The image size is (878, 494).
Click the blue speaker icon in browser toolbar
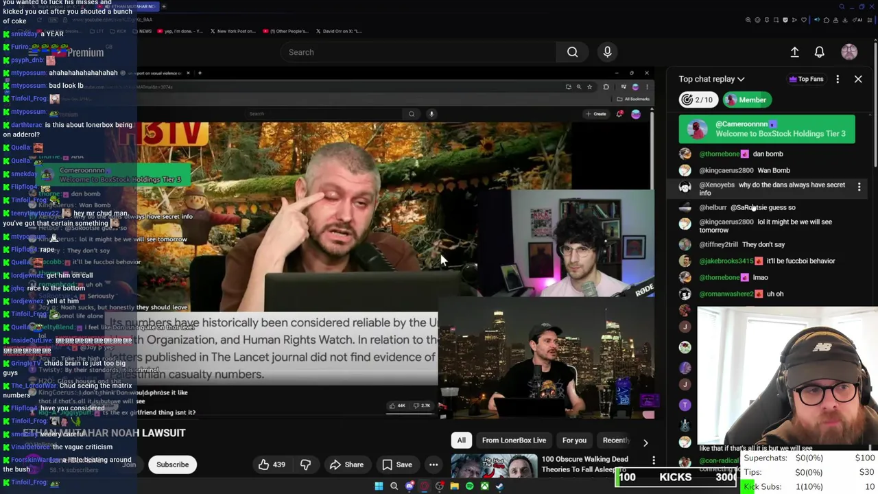[x=817, y=20]
